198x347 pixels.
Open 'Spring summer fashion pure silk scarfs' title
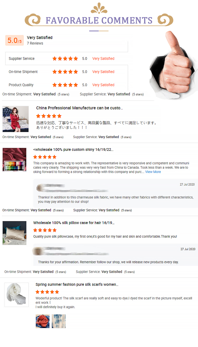(x=77, y=285)
